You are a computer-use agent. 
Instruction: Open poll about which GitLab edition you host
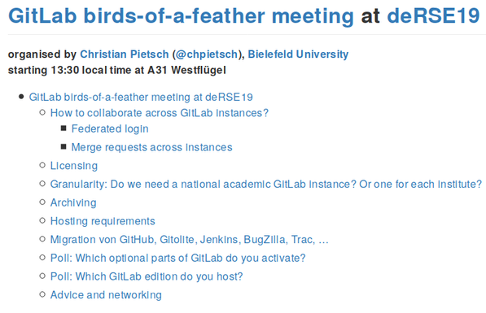pos(147,276)
